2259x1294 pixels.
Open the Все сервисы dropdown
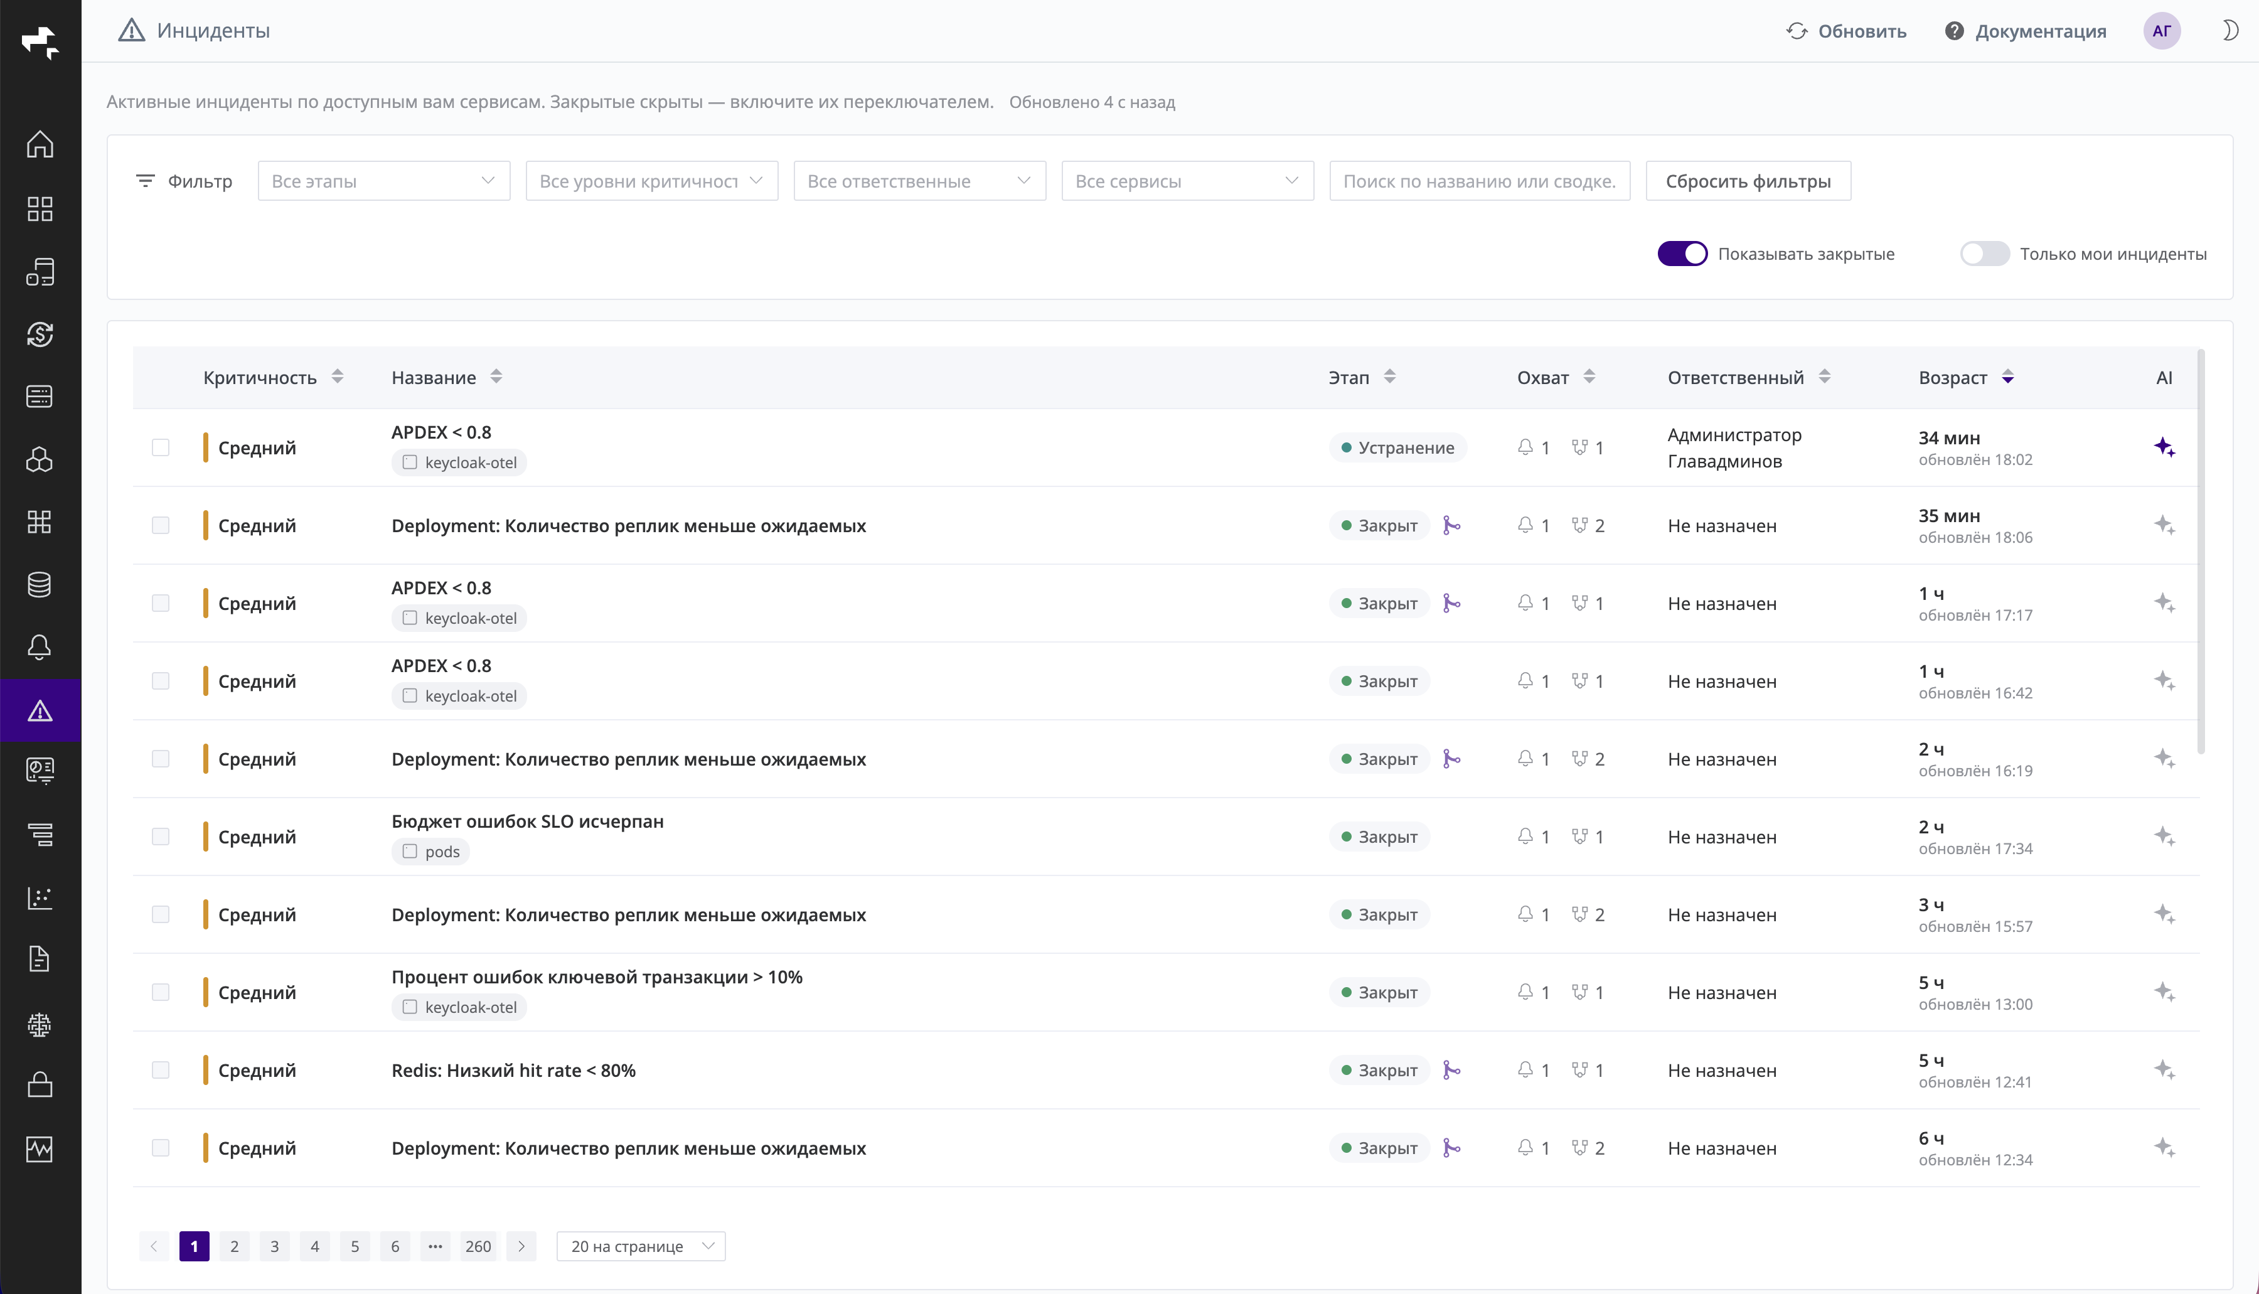(1187, 181)
